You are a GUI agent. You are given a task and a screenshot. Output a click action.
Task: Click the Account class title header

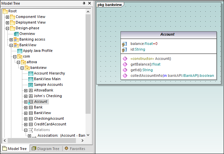click(168, 35)
